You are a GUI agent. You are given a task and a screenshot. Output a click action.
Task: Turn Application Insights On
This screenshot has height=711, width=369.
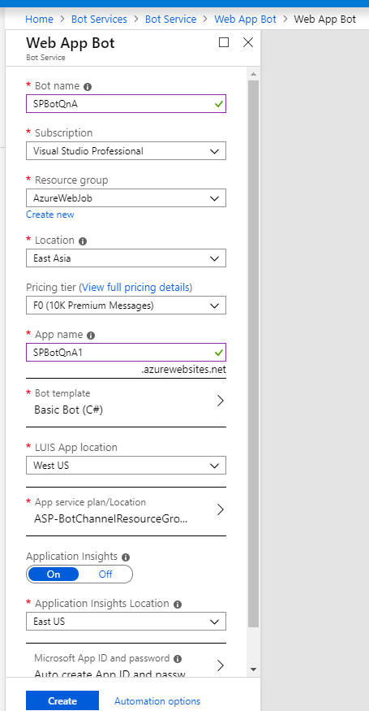54,574
